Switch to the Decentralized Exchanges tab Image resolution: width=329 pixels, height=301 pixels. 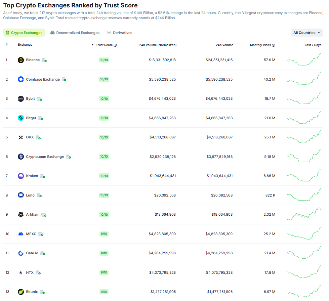pyautogui.click(x=75, y=33)
